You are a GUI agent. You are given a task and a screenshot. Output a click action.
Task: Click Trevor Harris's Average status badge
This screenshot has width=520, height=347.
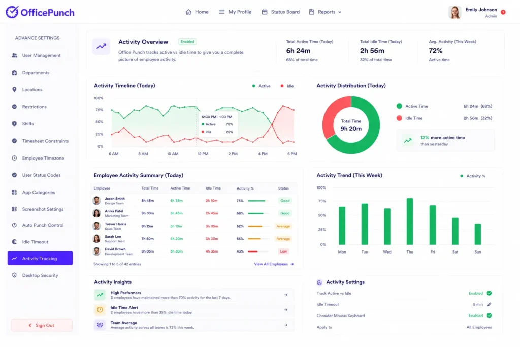tap(283, 226)
